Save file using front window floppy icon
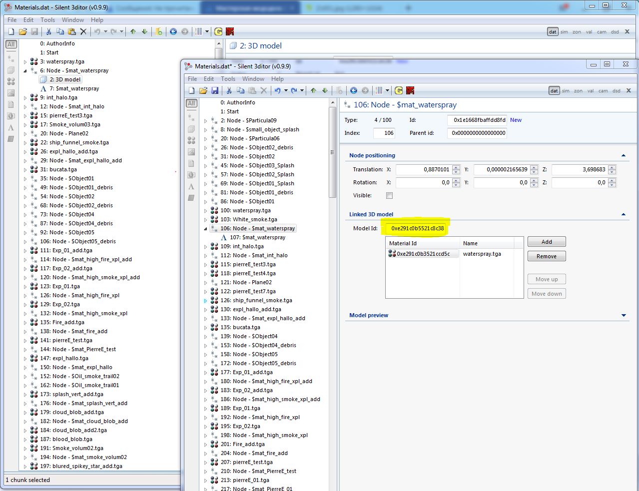The height and width of the screenshot is (491, 639). pyautogui.click(x=215, y=90)
